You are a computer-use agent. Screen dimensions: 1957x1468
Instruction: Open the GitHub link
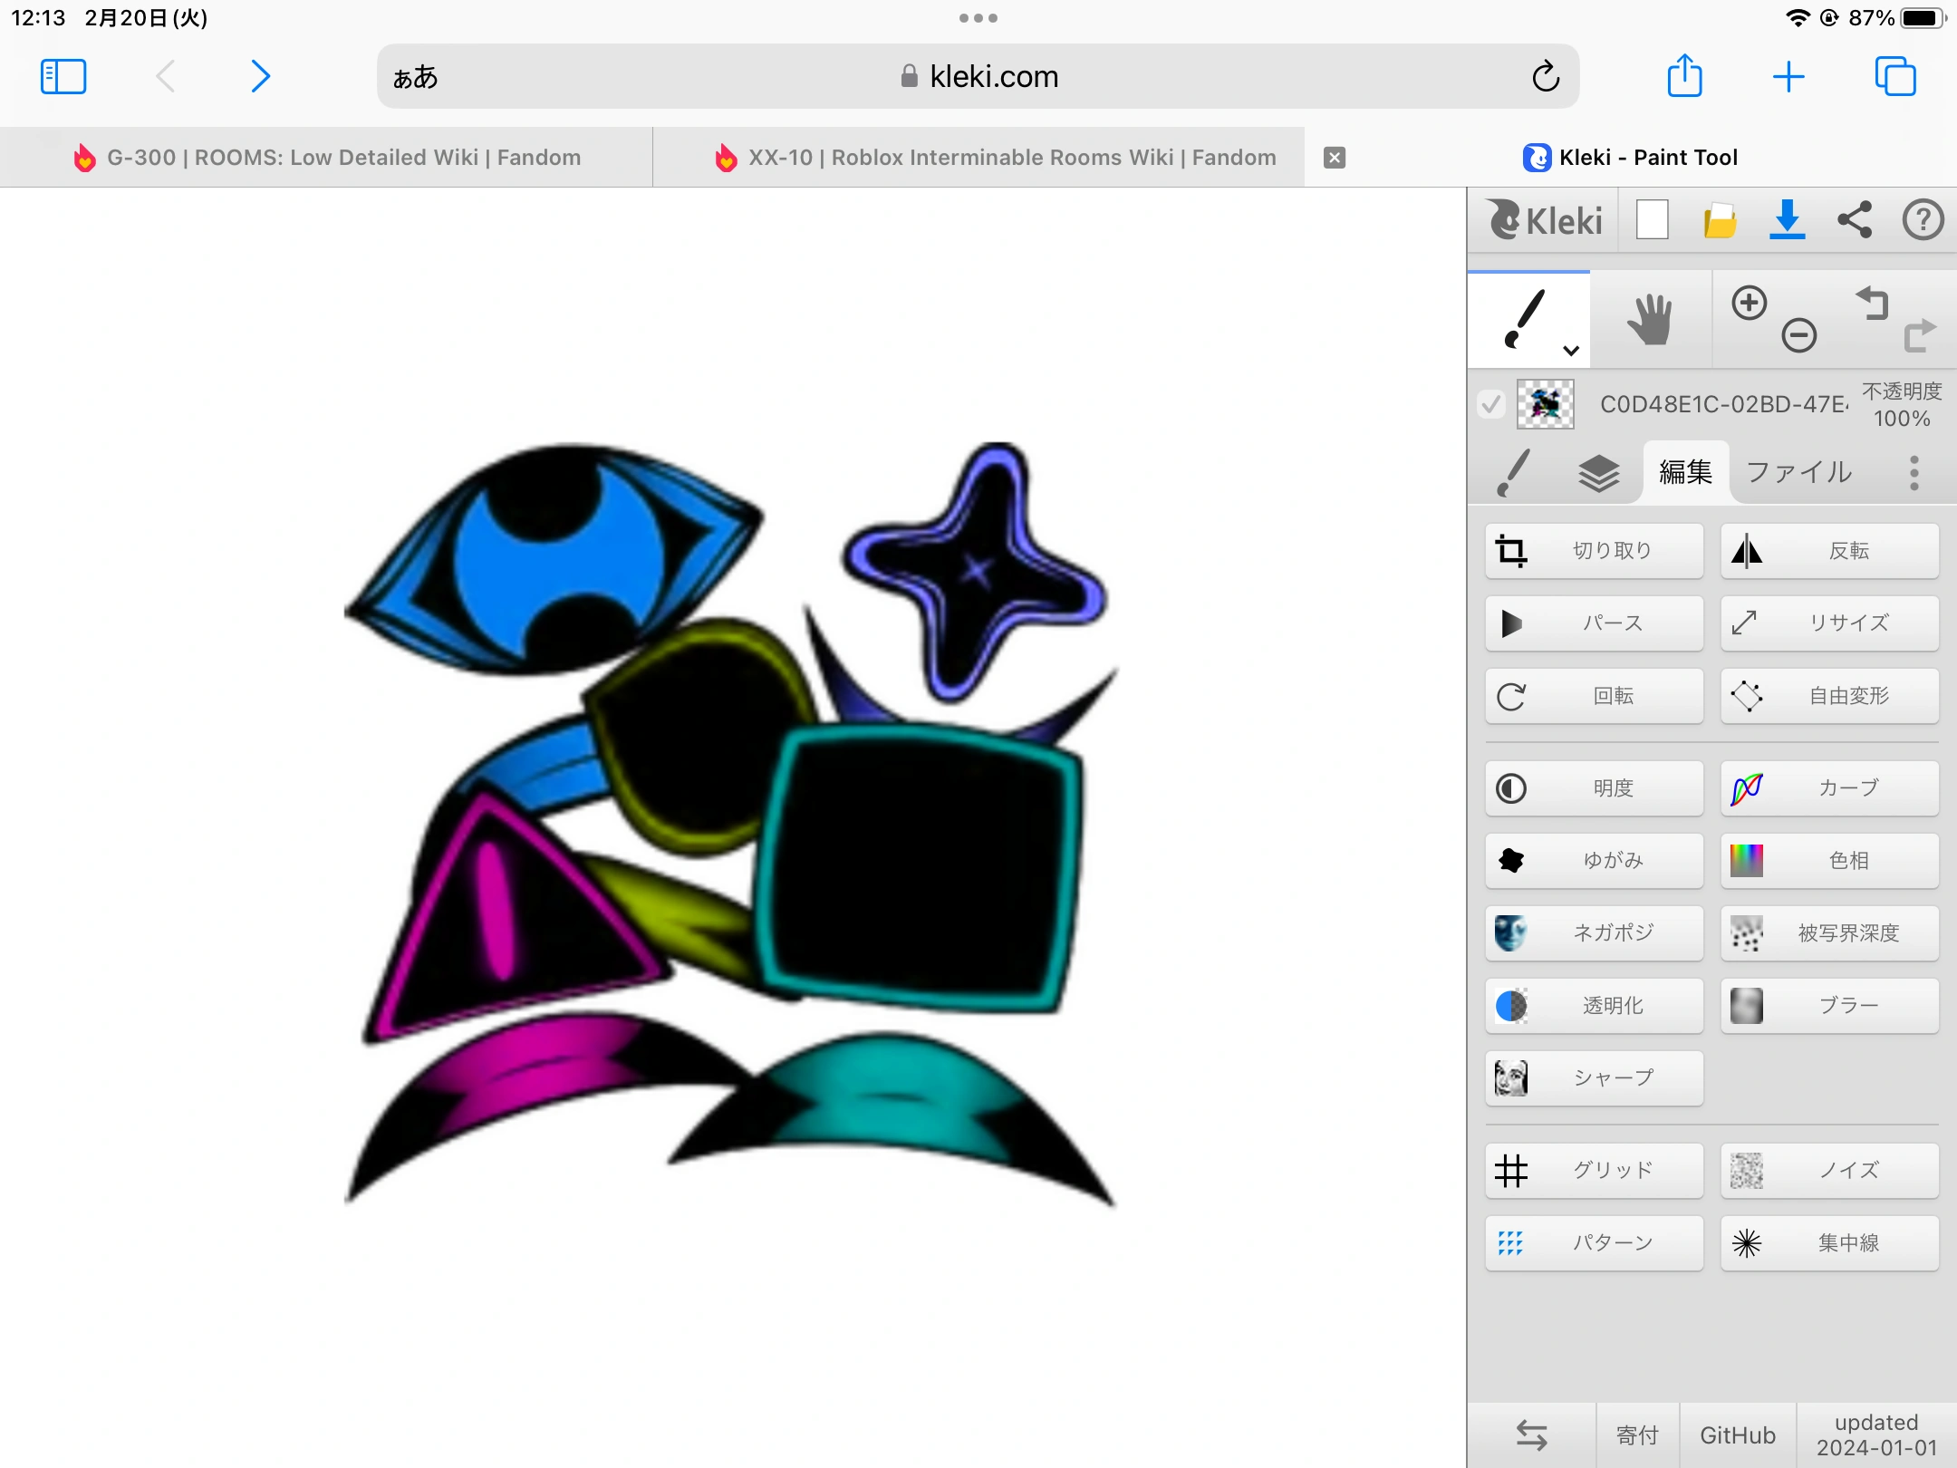[1737, 1434]
